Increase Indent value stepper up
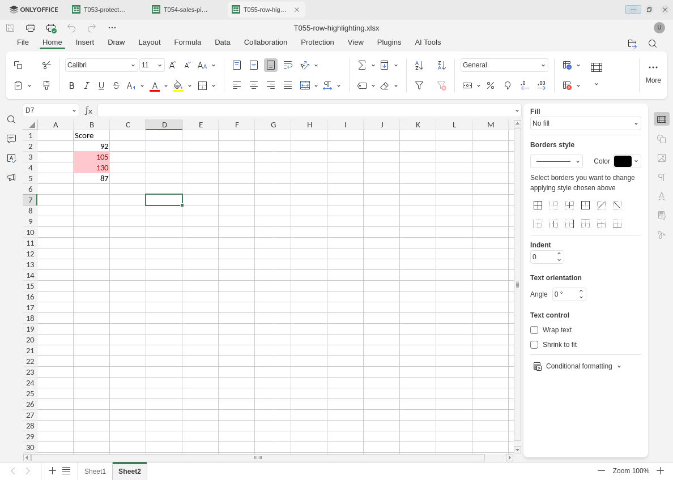 tap(559, 254)
